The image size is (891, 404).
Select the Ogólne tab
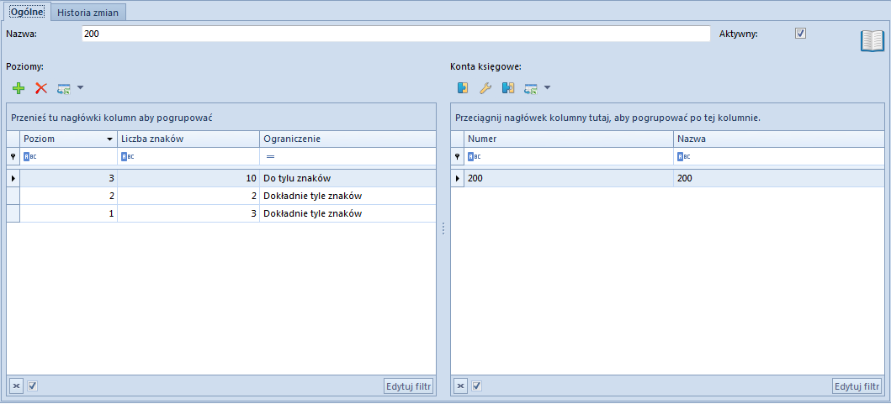click(x=28, y=12)
